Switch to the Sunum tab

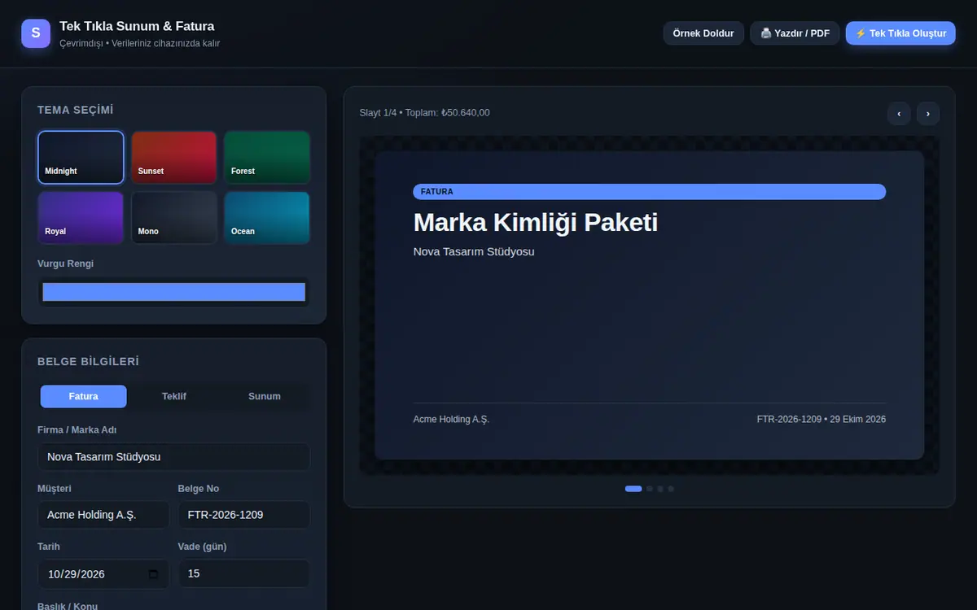pyautogui.click(x=265, y=396)
